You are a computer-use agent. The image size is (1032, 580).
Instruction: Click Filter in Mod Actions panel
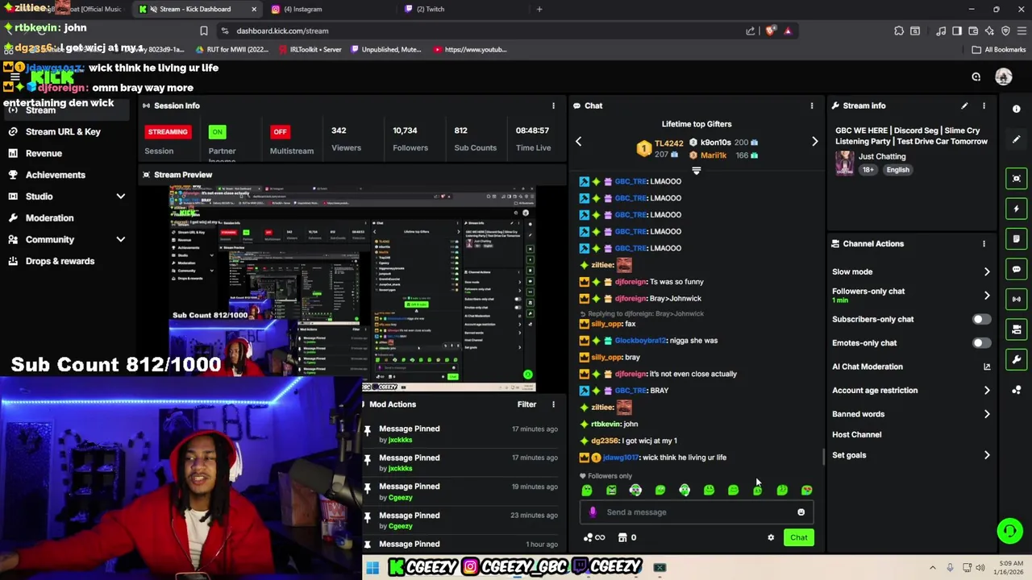pyautogui.click(x=526, y=404)
